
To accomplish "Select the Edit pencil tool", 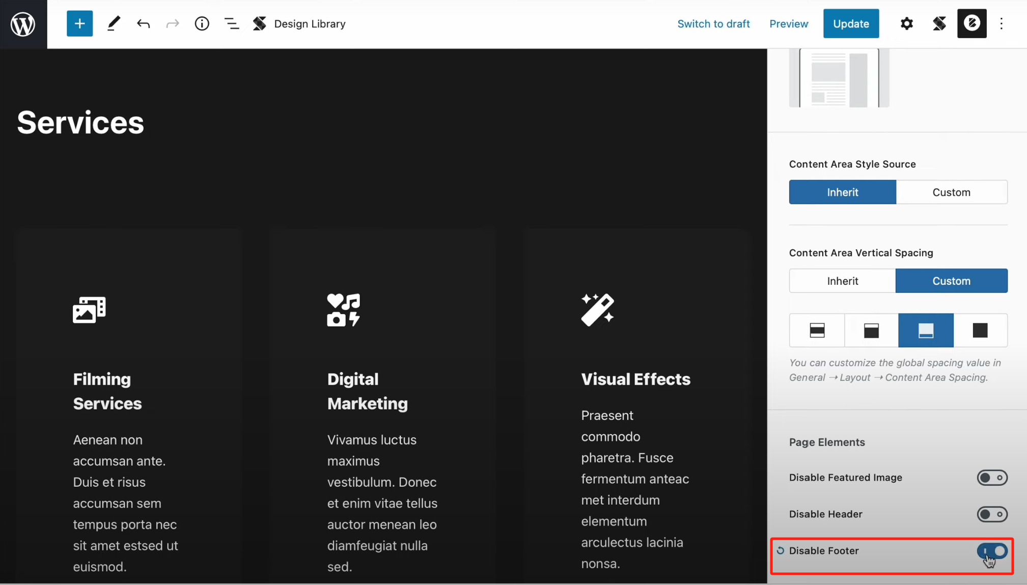I will pyautogui.click(x=114, y=23).
